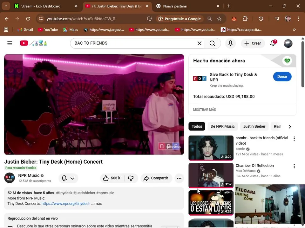Image resolution: width=305 pixels, height=228 pixels.
Task: Expand MOSTRAR MÁS in donation panel
Action: [x=204, y=110]
